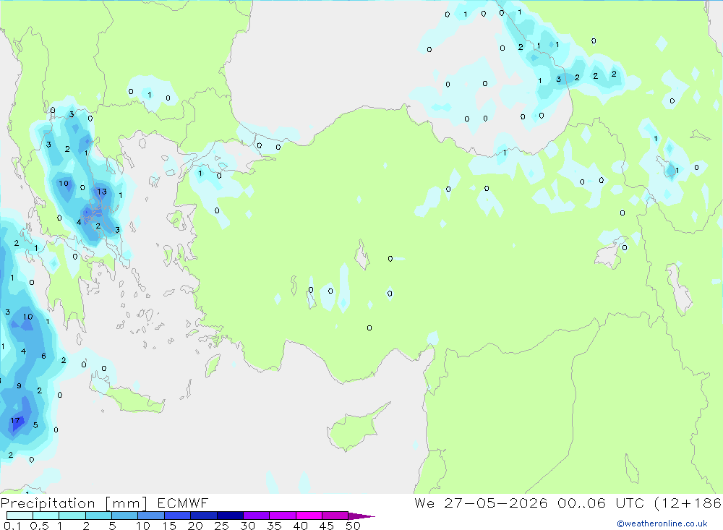Click the 5–10 mm legend swatch

pyautogui.click(x=125, y=516)
